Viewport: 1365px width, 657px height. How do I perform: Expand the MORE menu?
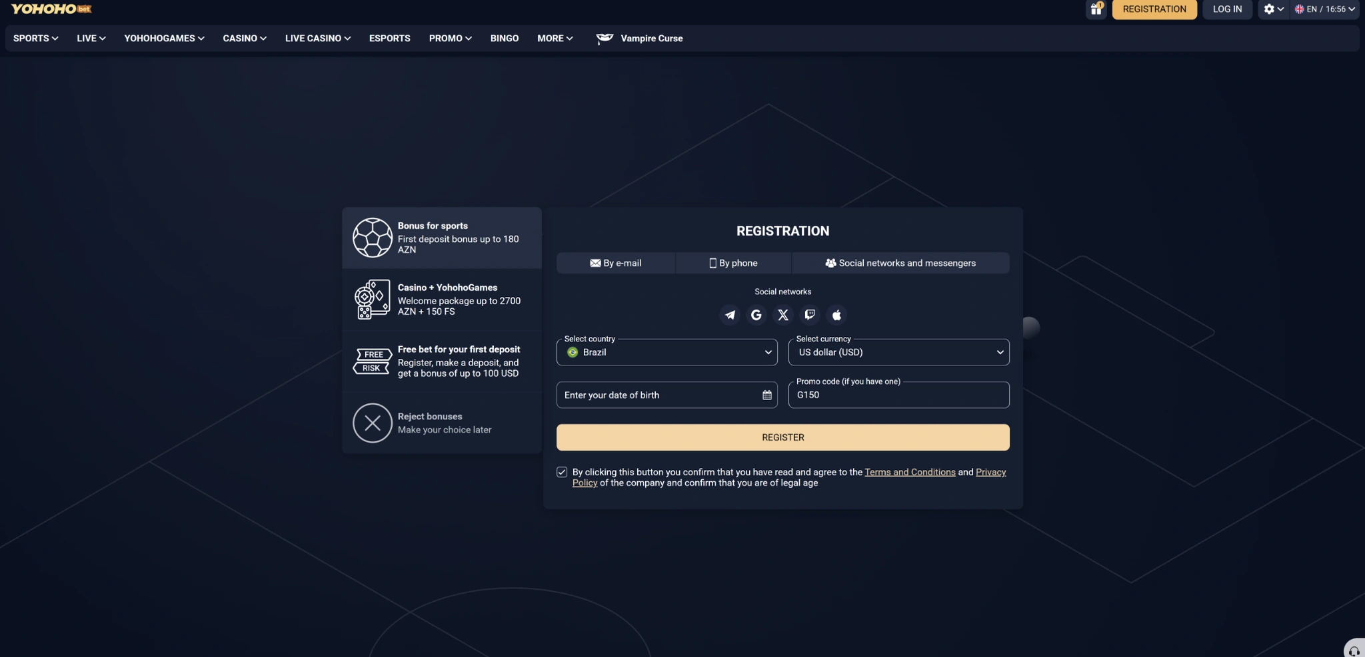(555, 39)
